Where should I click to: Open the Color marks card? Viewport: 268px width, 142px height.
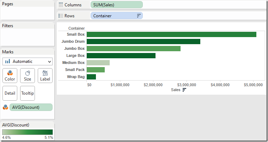[10, 76]
